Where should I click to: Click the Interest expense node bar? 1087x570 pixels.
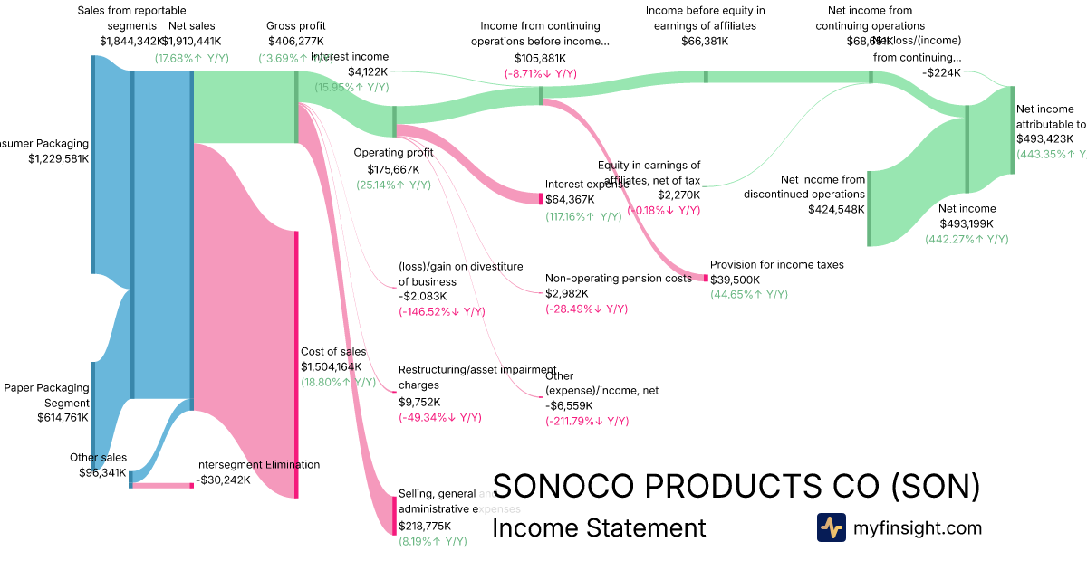[541, 199]
